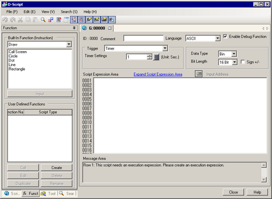272x199 pixels.
Task: Expand the Trigger Timer dropdown
Action: pyautogui.click(x=165, y=48)
